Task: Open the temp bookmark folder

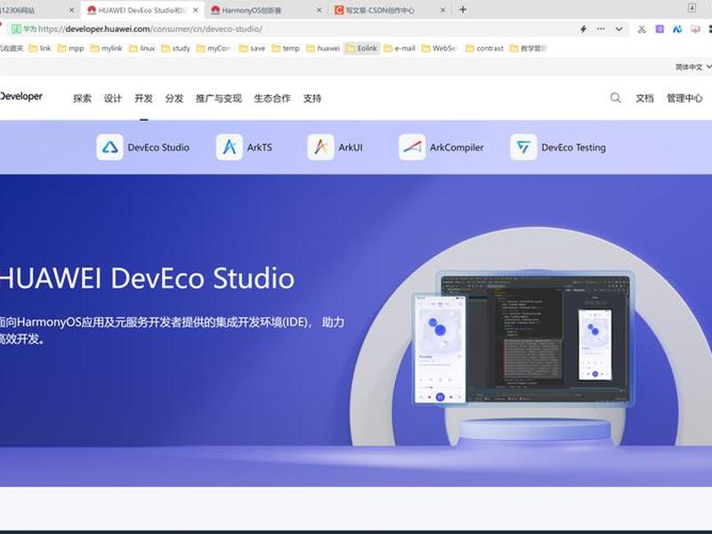Action: click(286, 48)
